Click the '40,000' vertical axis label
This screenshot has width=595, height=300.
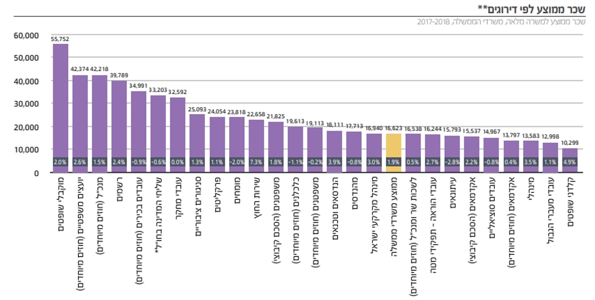coord(26,81)
